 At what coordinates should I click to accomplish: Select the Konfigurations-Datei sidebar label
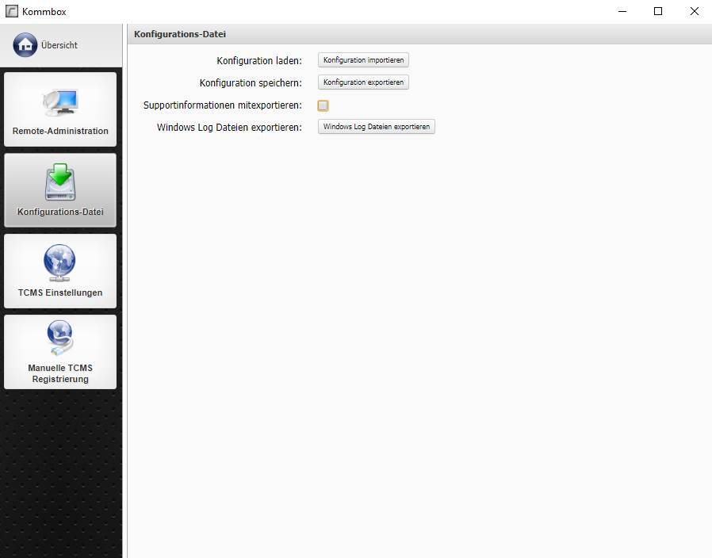[x=60, y=212]
